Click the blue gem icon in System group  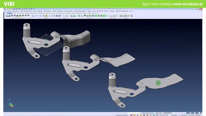point(132,16)
